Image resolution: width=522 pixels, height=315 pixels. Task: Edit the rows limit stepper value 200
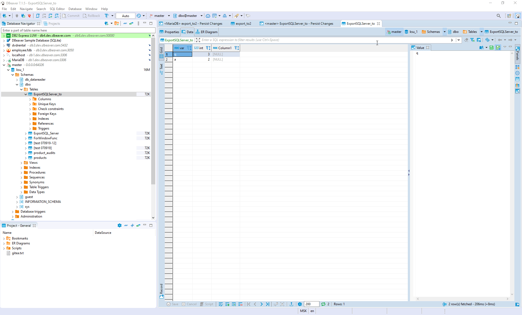click(311, 304)
